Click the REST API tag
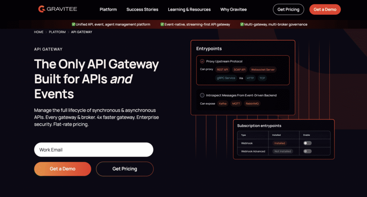The image size is (367, 197). [x=222, y=70]
